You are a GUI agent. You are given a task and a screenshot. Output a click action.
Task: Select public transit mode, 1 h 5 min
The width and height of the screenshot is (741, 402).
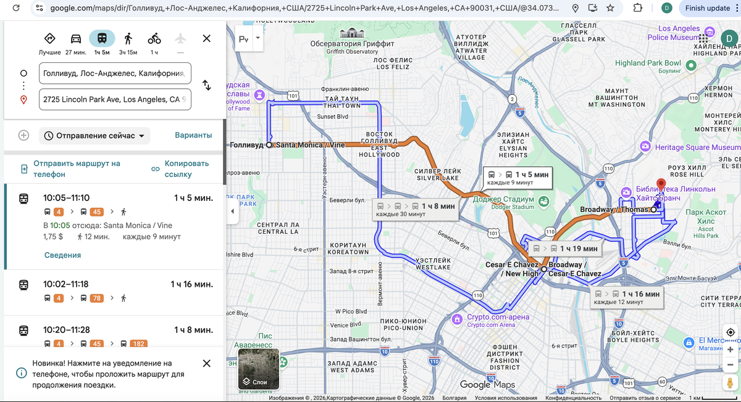click(102, 39)
